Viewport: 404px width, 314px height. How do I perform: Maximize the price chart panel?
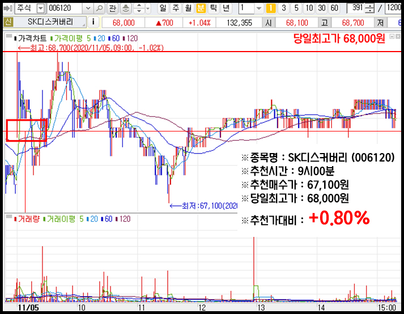[x=392, y=37]
